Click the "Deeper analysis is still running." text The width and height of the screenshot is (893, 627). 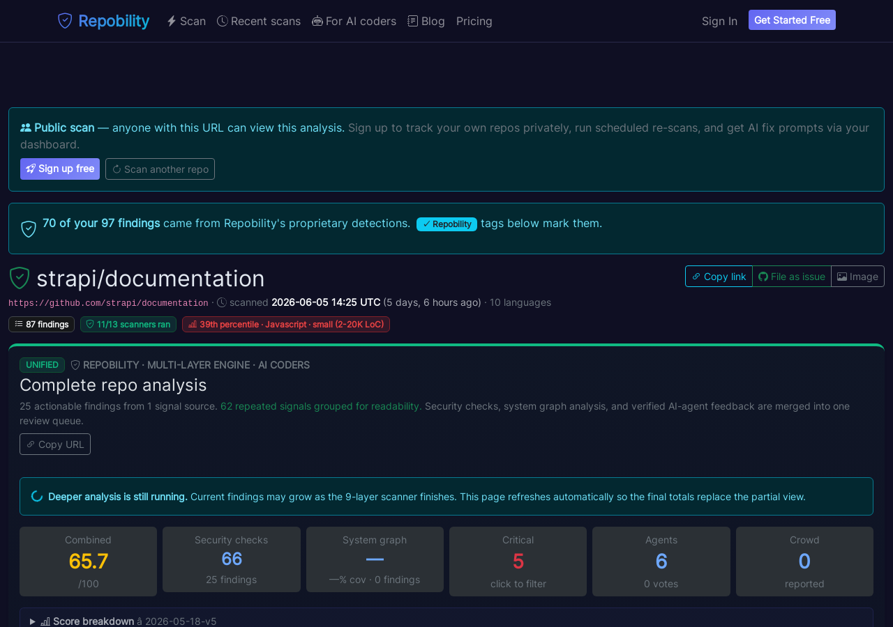tap(118, 497)
